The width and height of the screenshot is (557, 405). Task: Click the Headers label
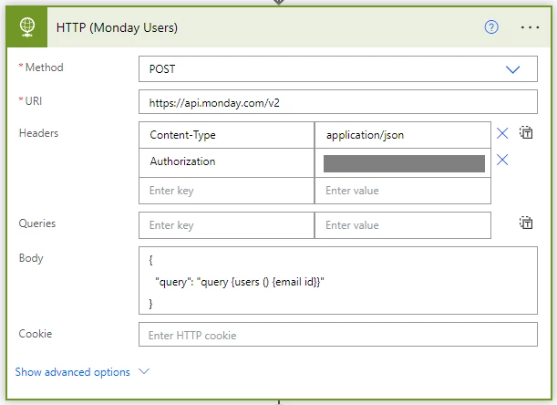[38, 133]
